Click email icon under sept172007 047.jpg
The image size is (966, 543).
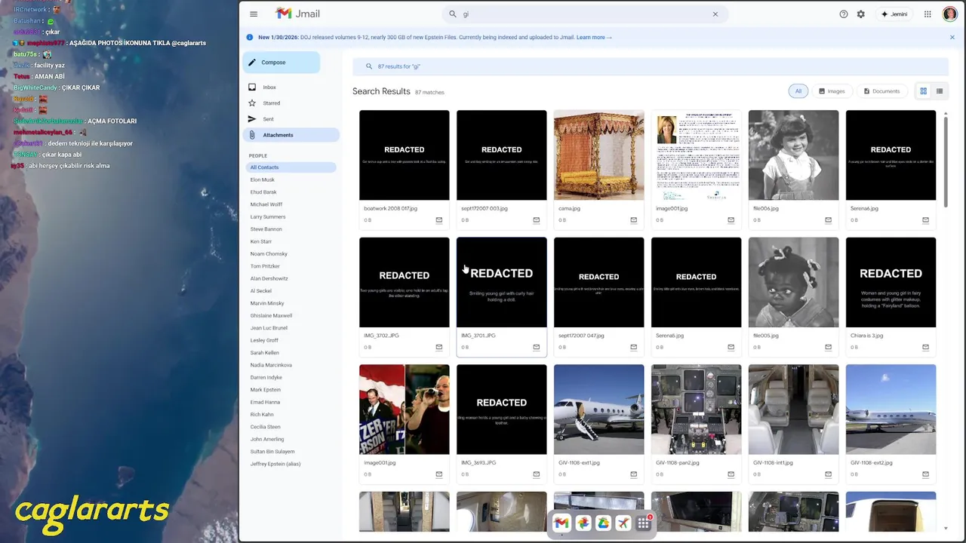pos(634,348)
